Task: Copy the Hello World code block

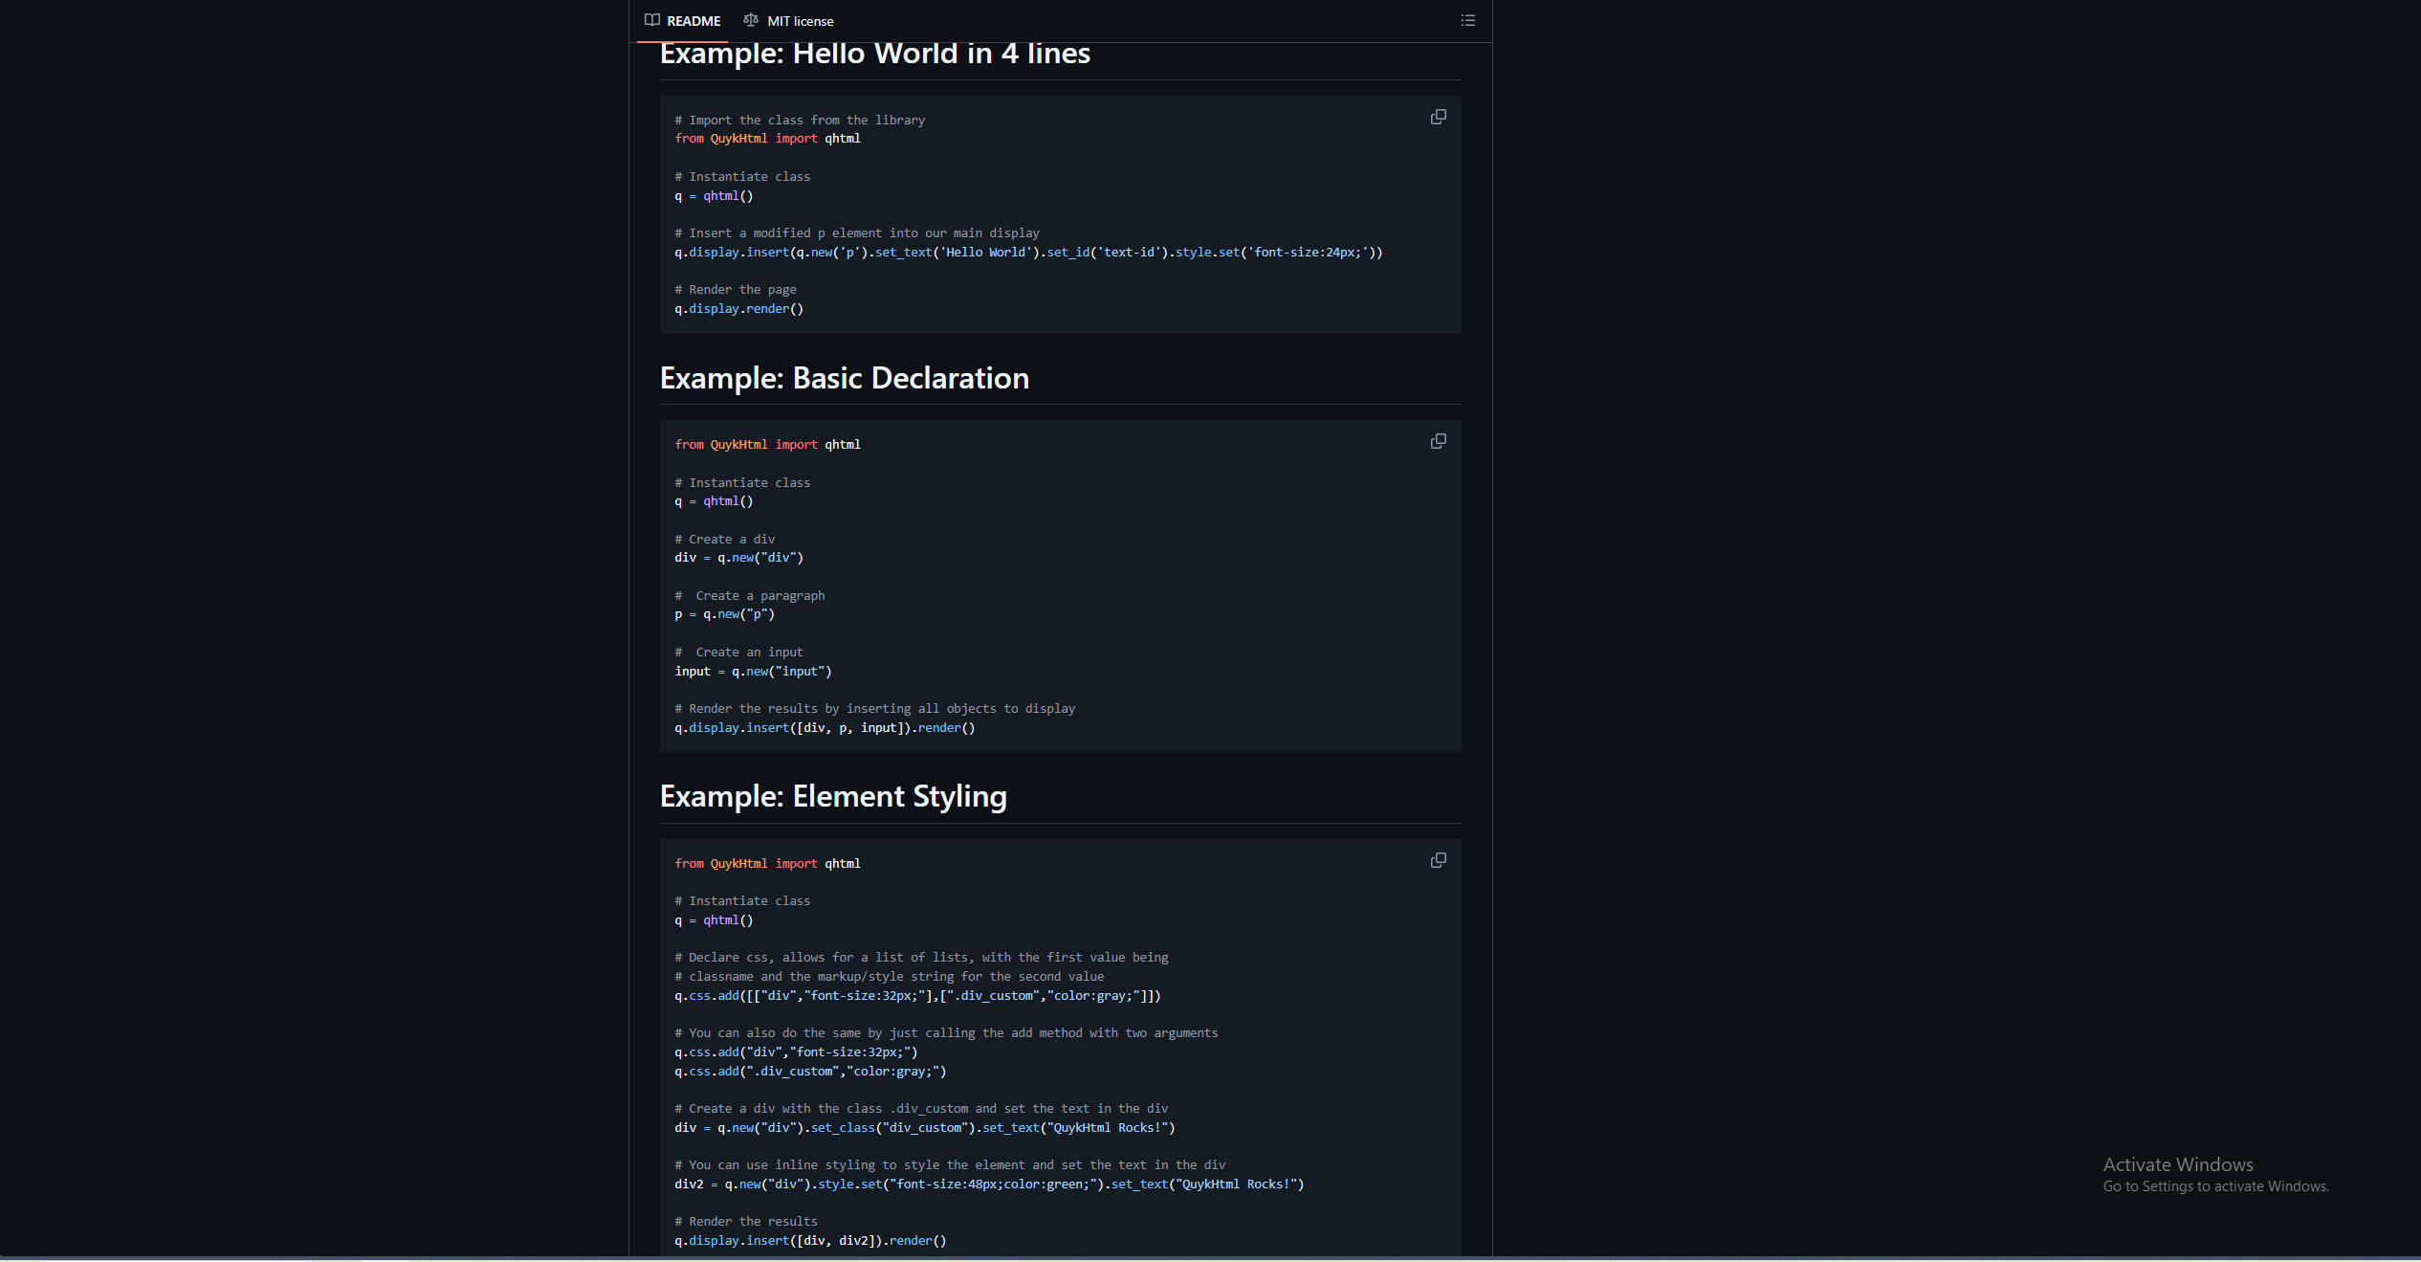Action: [1438, 117]
